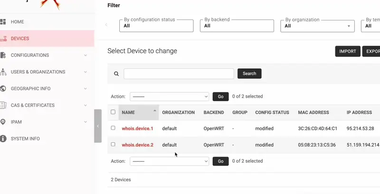
Task: Open the top Action dropdown
Action: point(170,96)
